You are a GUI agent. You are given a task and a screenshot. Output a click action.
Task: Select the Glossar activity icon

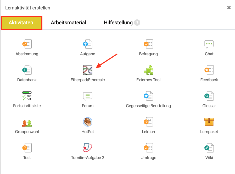tap(209, 96)
